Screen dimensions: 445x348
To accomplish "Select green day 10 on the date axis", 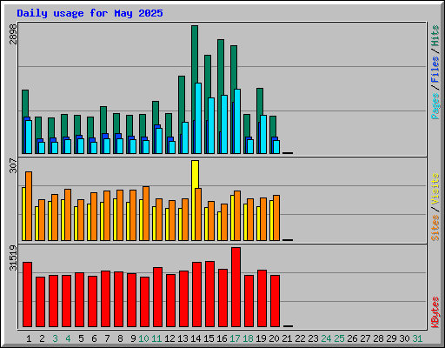I will [143, 338].
